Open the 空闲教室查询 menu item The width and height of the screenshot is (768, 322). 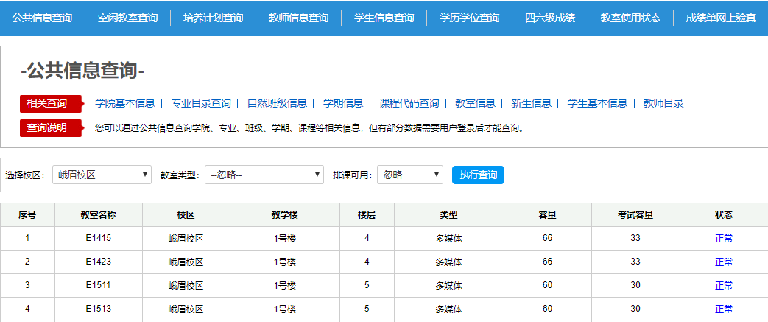point(127,18)
